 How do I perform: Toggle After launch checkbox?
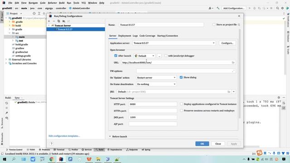(x=116, y=56)
